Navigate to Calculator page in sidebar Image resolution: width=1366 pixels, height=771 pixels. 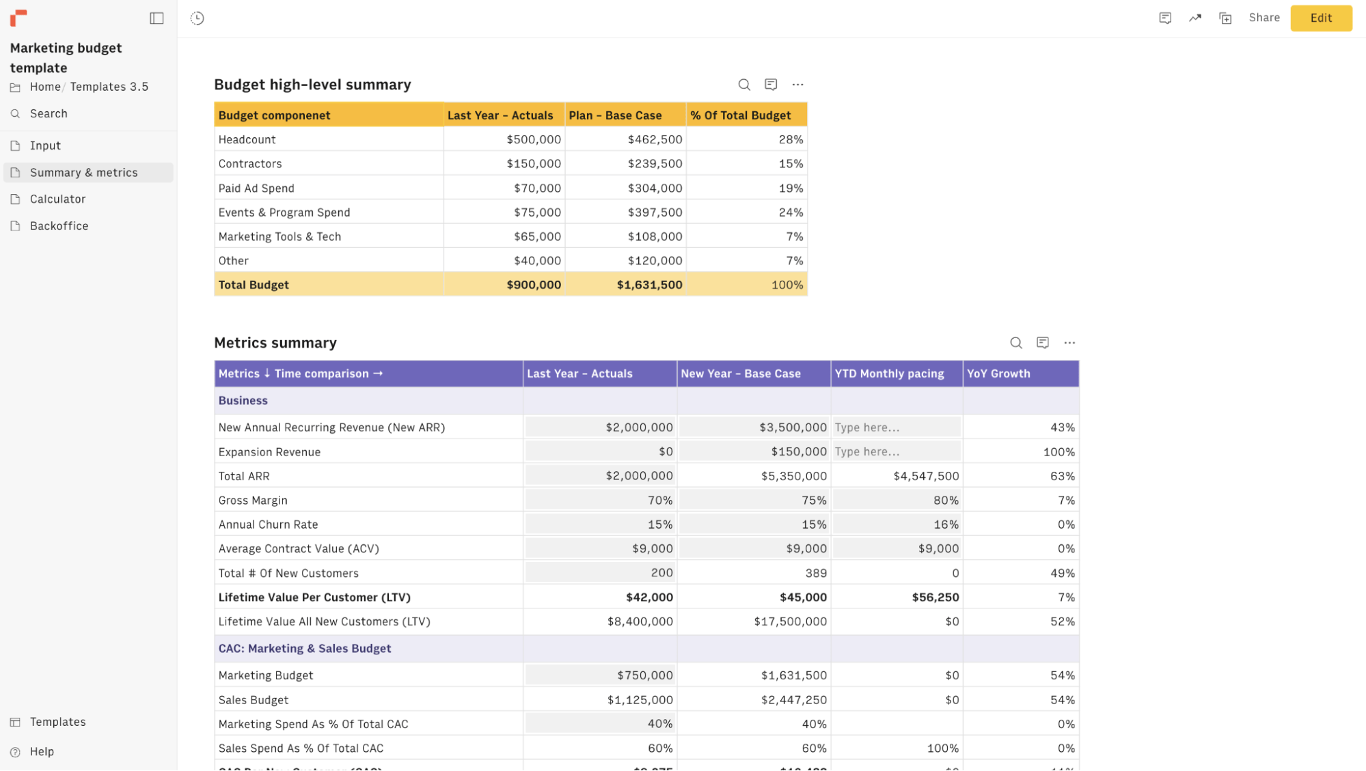click(x=57, y=199)
